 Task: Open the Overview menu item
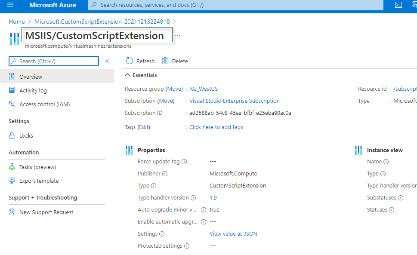coord(57,77)
